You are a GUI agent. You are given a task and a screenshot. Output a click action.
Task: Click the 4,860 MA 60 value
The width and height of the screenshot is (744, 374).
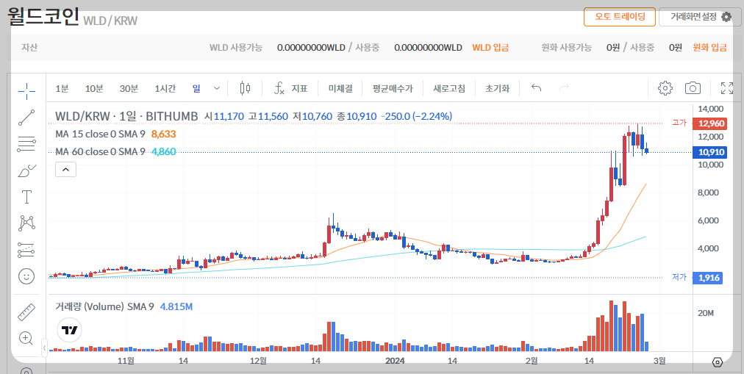(x=163, y=151)
